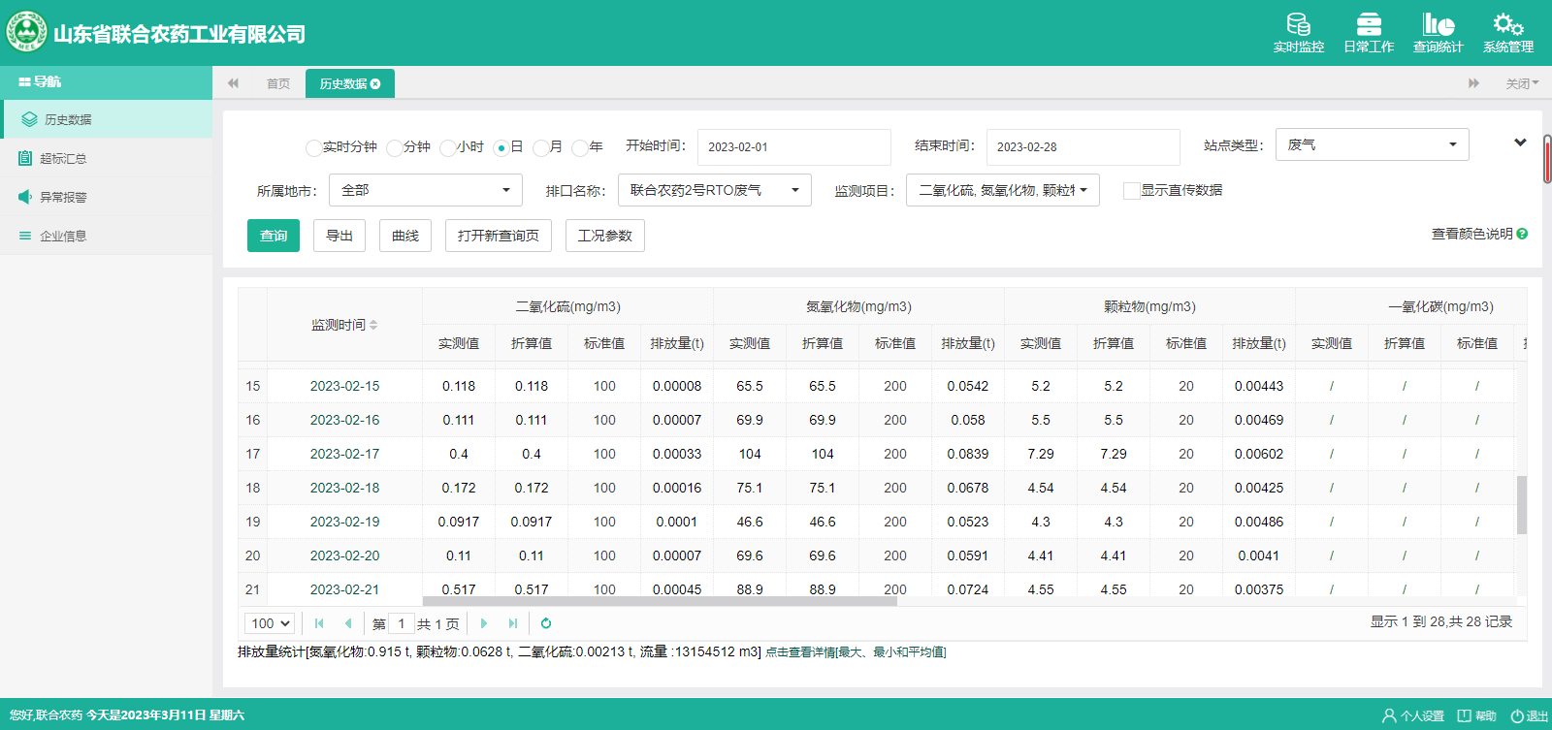The width and height of the screenshot is (1552, 730).
Task: Click the company logo emblem
Action: (26, 32)
